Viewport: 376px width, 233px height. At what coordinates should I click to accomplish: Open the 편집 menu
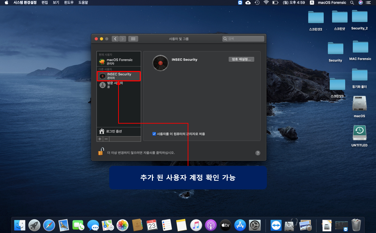click(44, 2)
